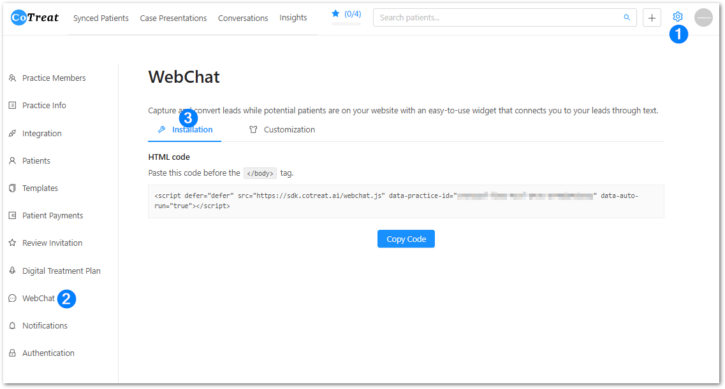Select the Installation tab
Viewport: 725px width, 389px height.
click(x=192, y=130)
